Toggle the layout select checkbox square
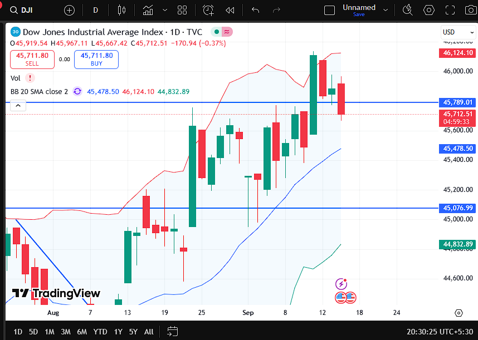 (330, 10)
